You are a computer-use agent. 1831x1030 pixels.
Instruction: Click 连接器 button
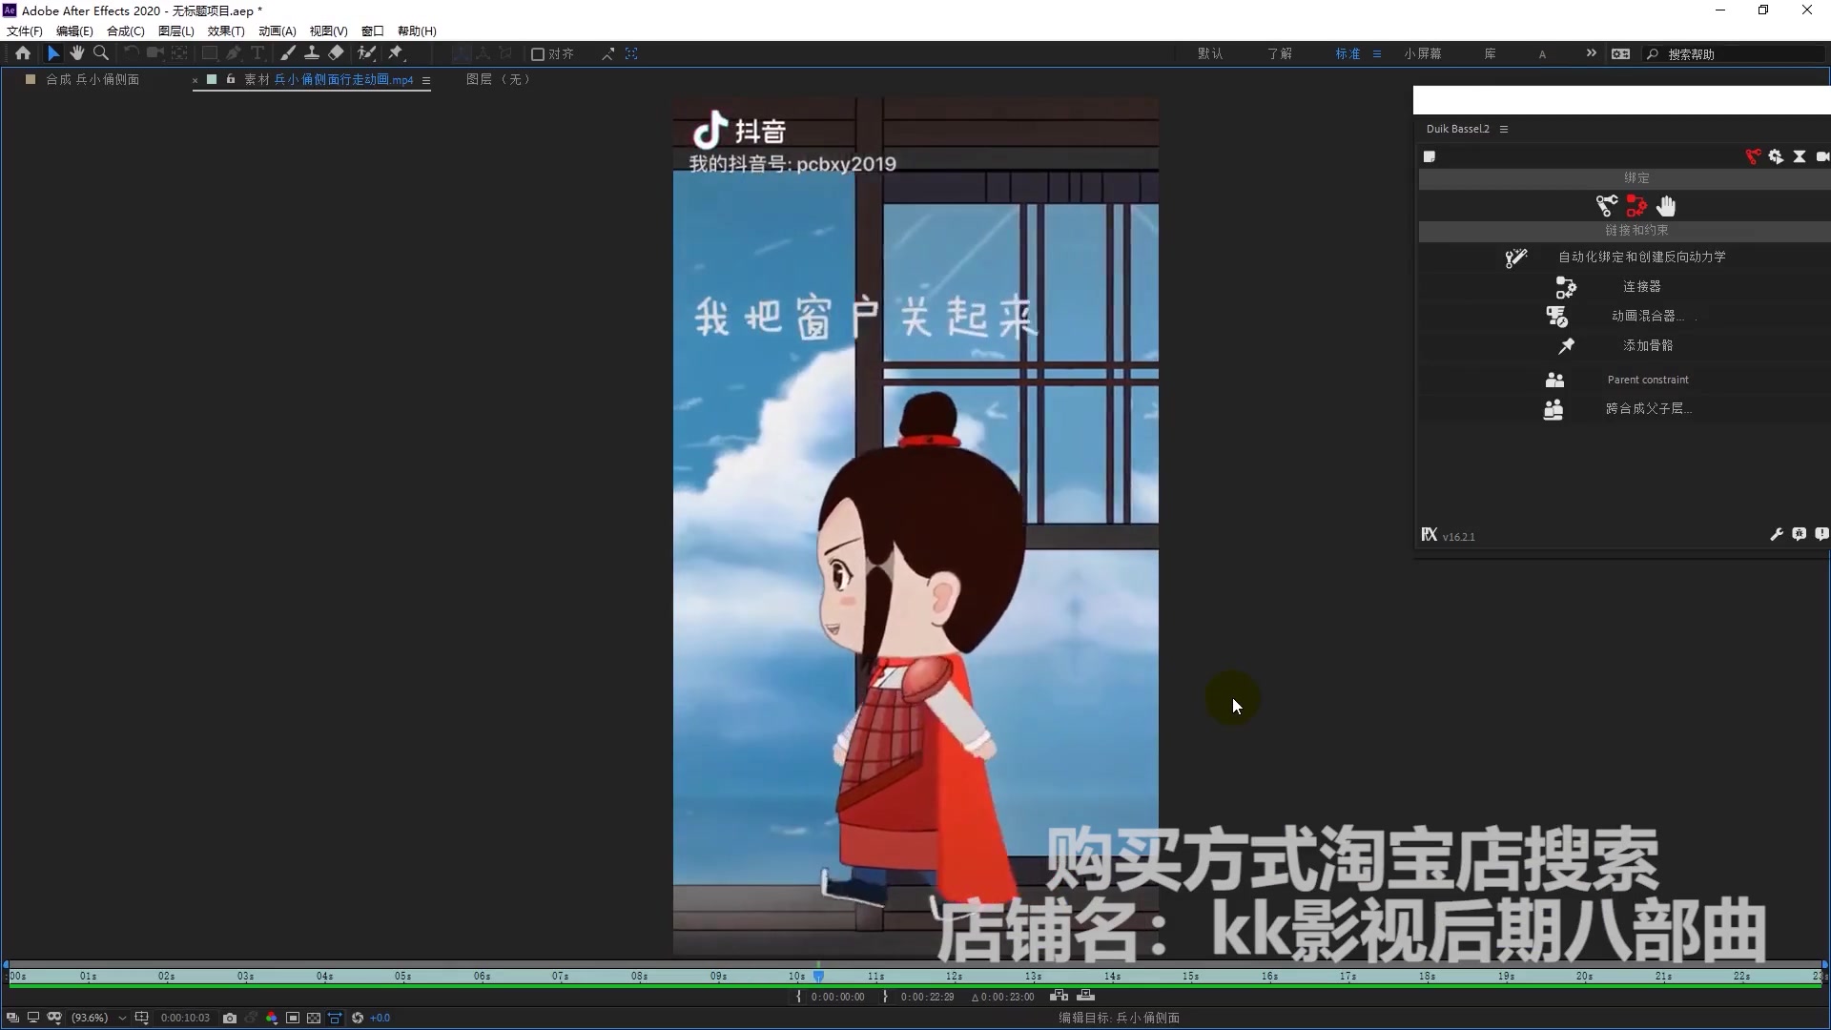1641,286
